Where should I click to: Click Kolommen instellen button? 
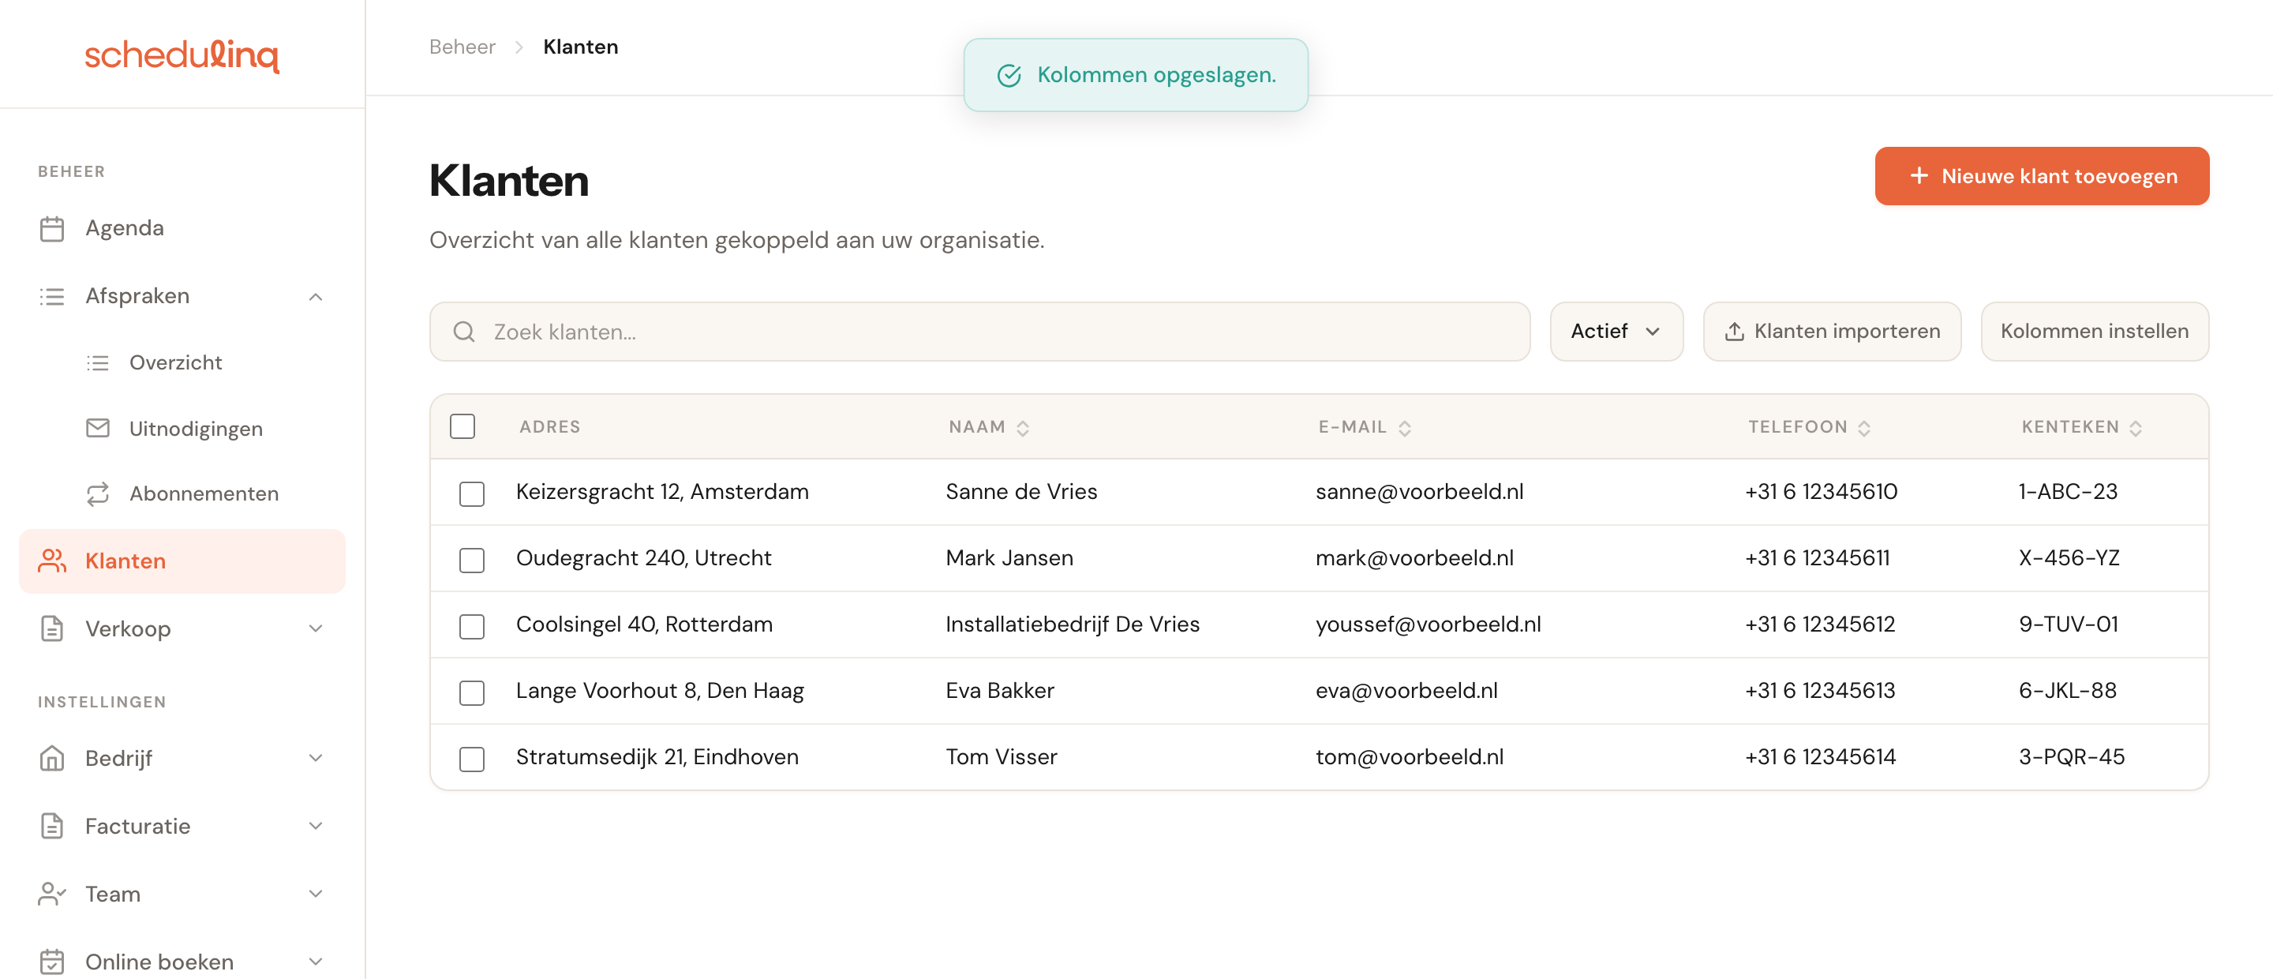tap(2094, 331)
